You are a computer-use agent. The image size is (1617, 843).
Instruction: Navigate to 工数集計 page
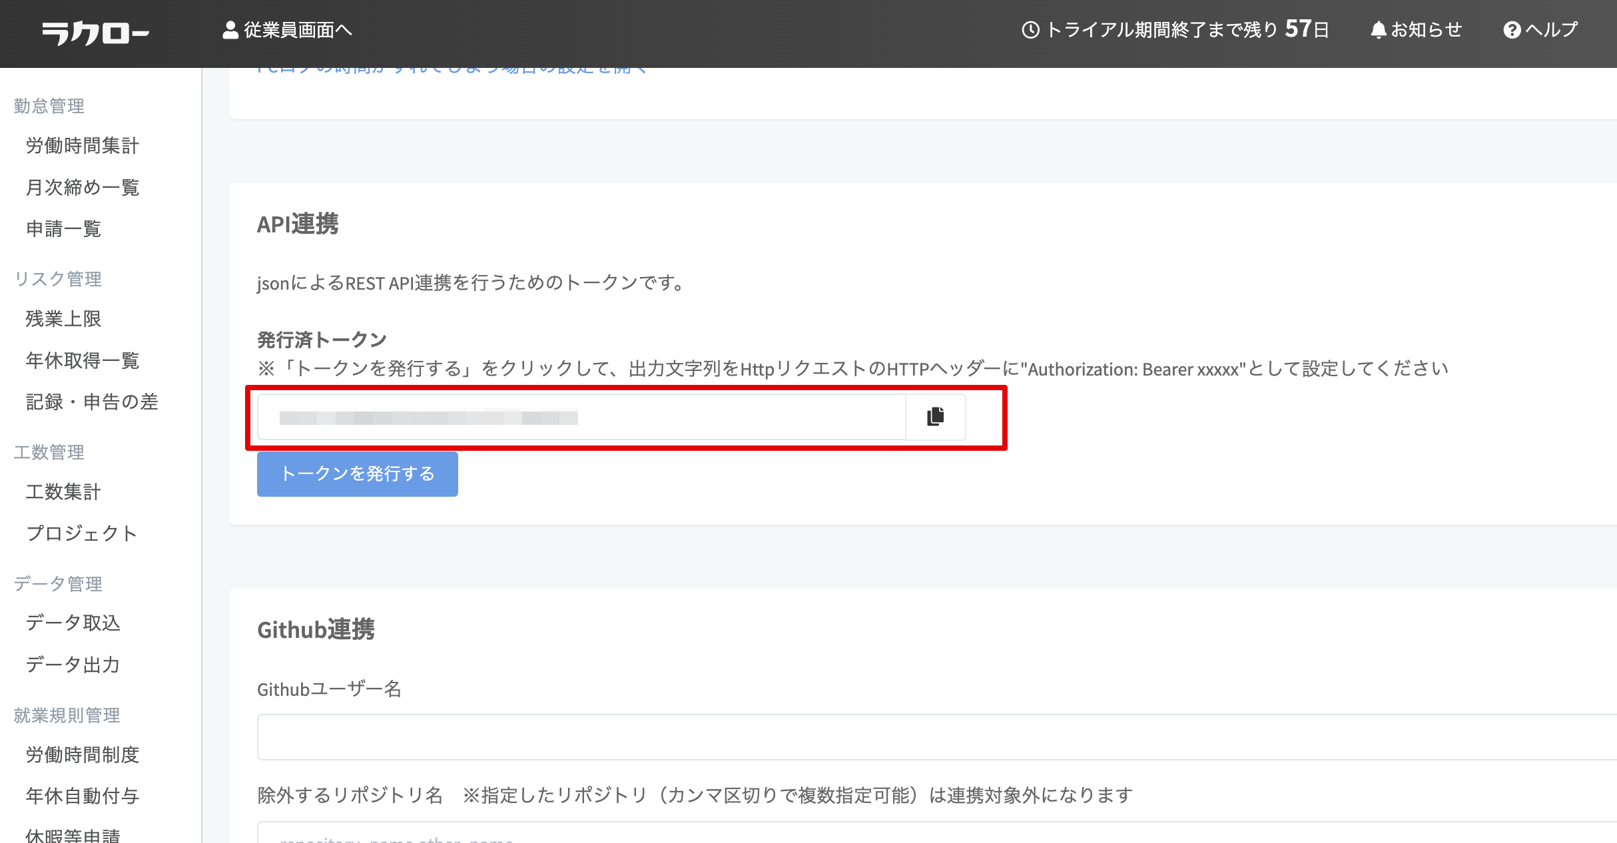pyautogui.click(x=63, y=492)
